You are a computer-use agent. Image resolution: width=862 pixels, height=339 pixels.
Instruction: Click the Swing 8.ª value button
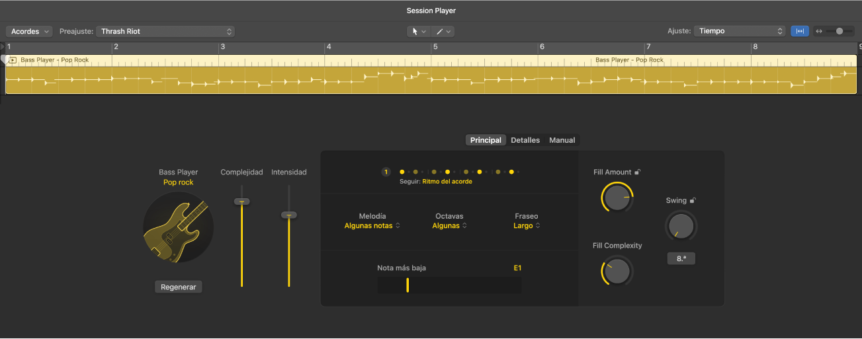(x=681, y=258)
